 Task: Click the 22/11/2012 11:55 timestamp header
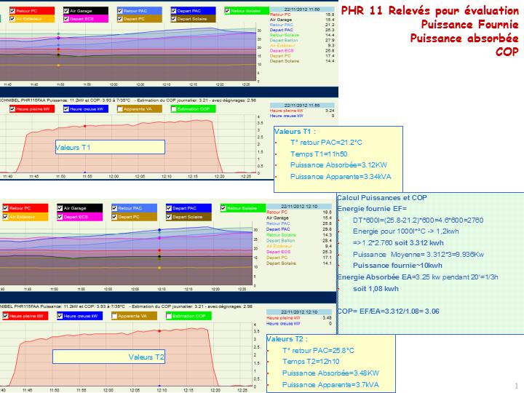pos(303,105)
